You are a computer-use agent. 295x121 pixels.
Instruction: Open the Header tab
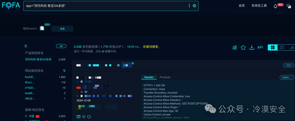click(149, 77)
